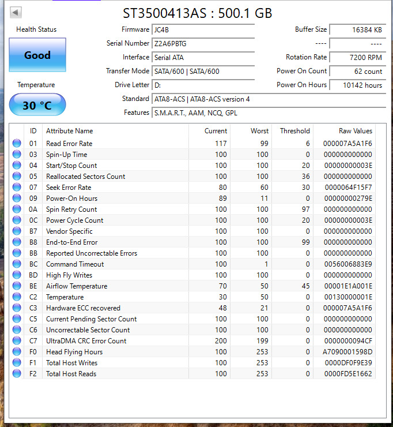Viewport: 393px width, 427px height.
Task: Click status icon for High Fly Writes
Action: tap(17, 275)
